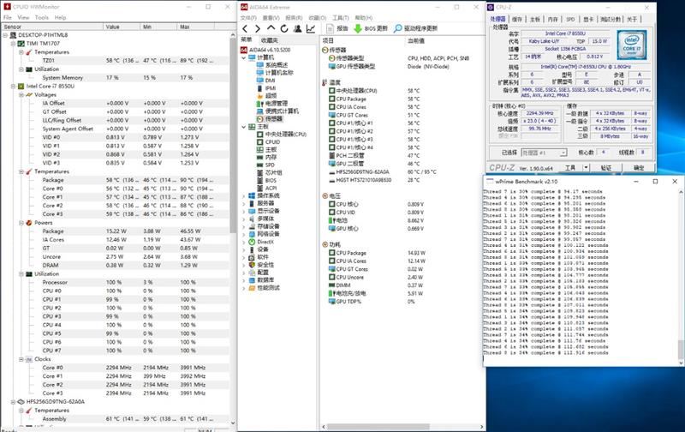Click 驱动程序更新 driver update button

(x=415, y=28)
